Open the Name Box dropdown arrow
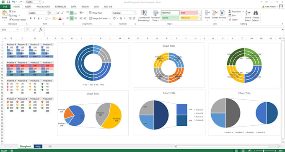The height and width of the screenshot is (152, 285). 17,30
